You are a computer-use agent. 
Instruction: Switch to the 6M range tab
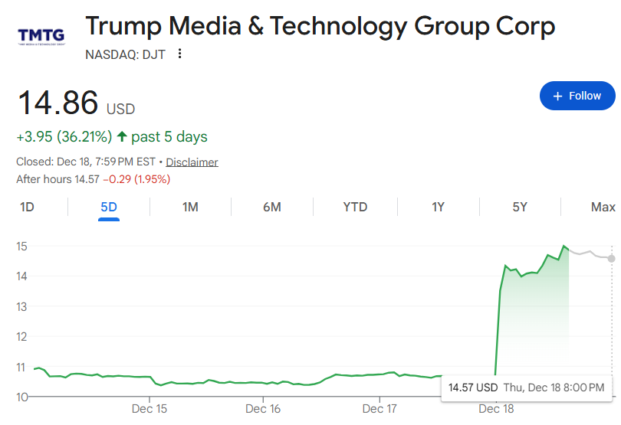pyautogui.click(x=271, y=207)
